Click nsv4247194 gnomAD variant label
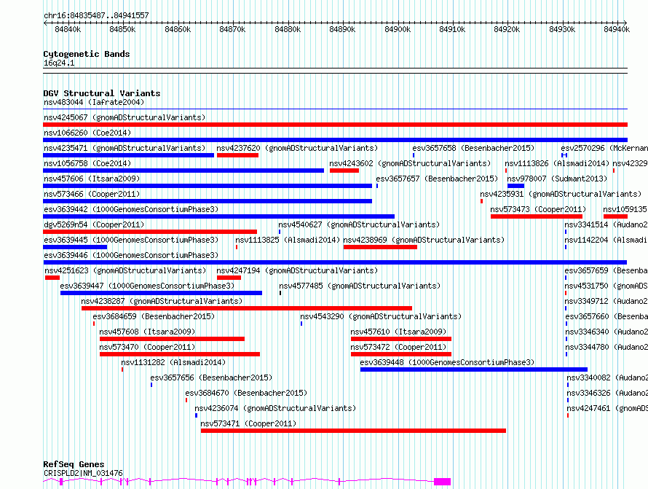 297,270
